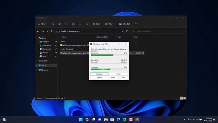
Task: Select This PC in the navigation pane
Action: click(x=44, y=65)
